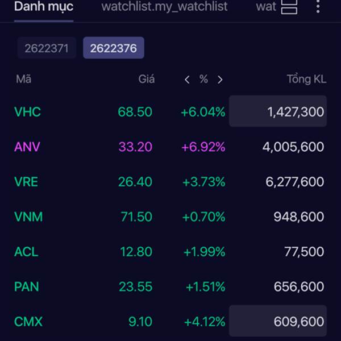Open the ANV stock row

170,147
